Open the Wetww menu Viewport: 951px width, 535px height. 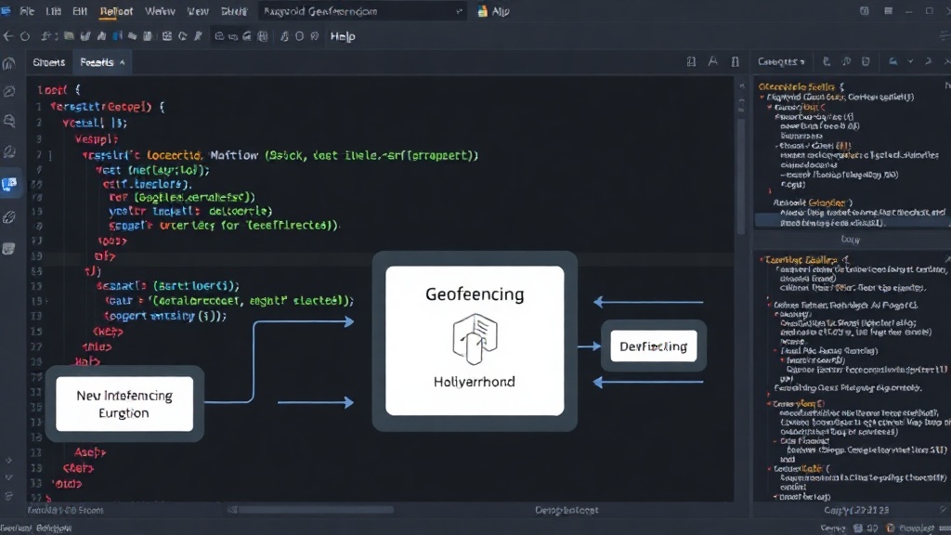[160, 11]
